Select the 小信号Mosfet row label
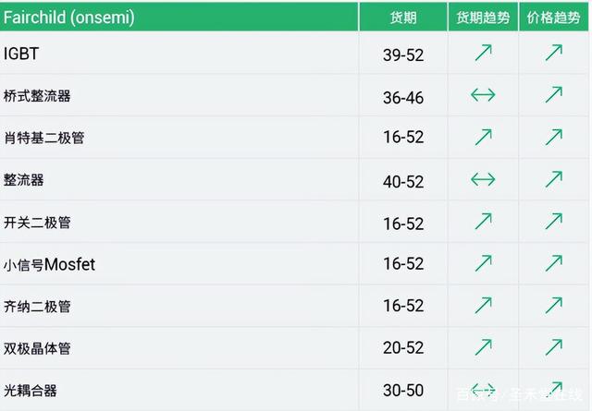 click(49, 264)
